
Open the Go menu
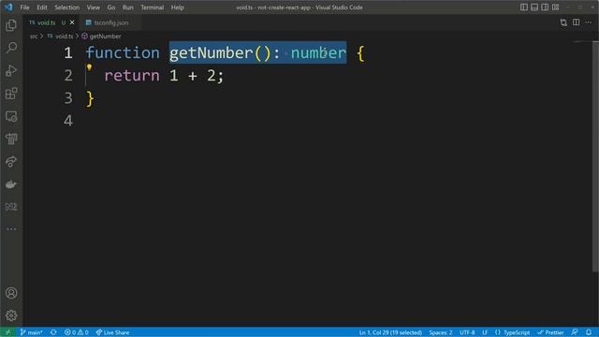111,7
